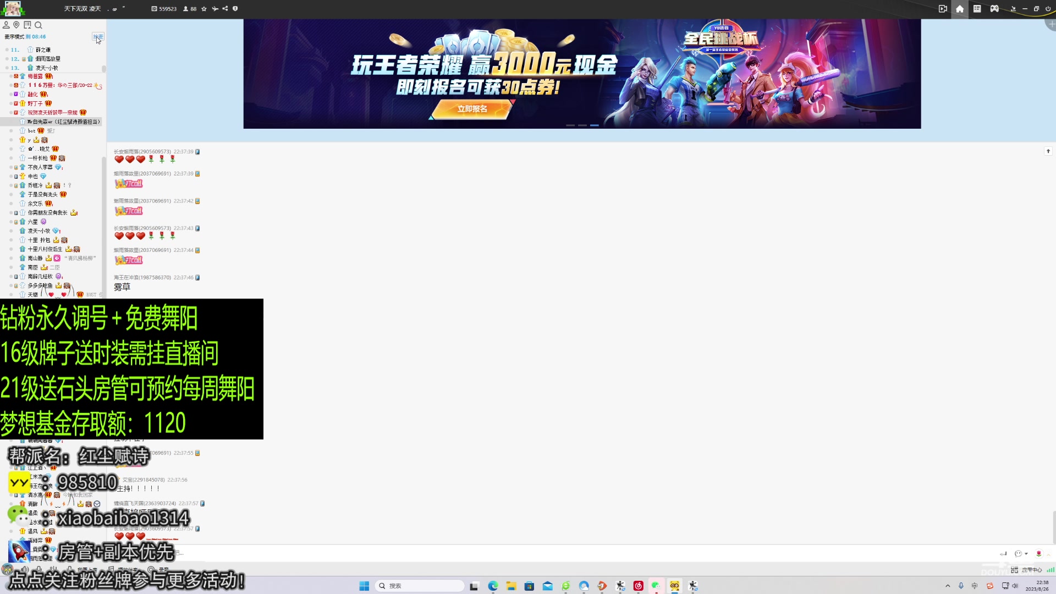Switch to second banner slide indicator

click(582, 125)
